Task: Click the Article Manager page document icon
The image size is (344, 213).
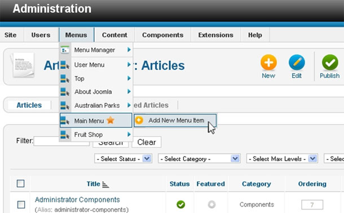Action: point(23,65)
